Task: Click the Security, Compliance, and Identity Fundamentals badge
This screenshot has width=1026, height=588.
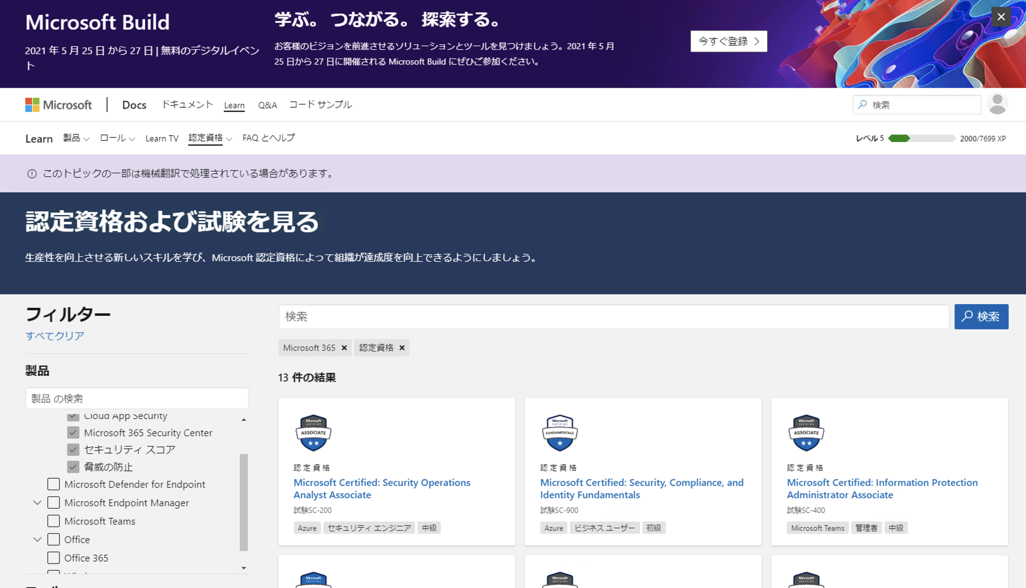Action: (x=560, y=433)
